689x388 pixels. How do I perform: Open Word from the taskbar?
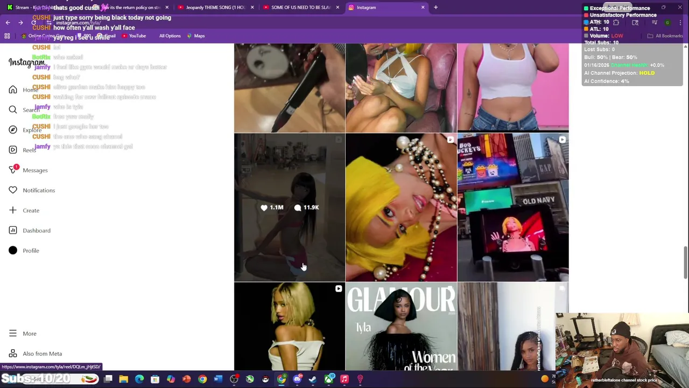(x=218, y=379)
